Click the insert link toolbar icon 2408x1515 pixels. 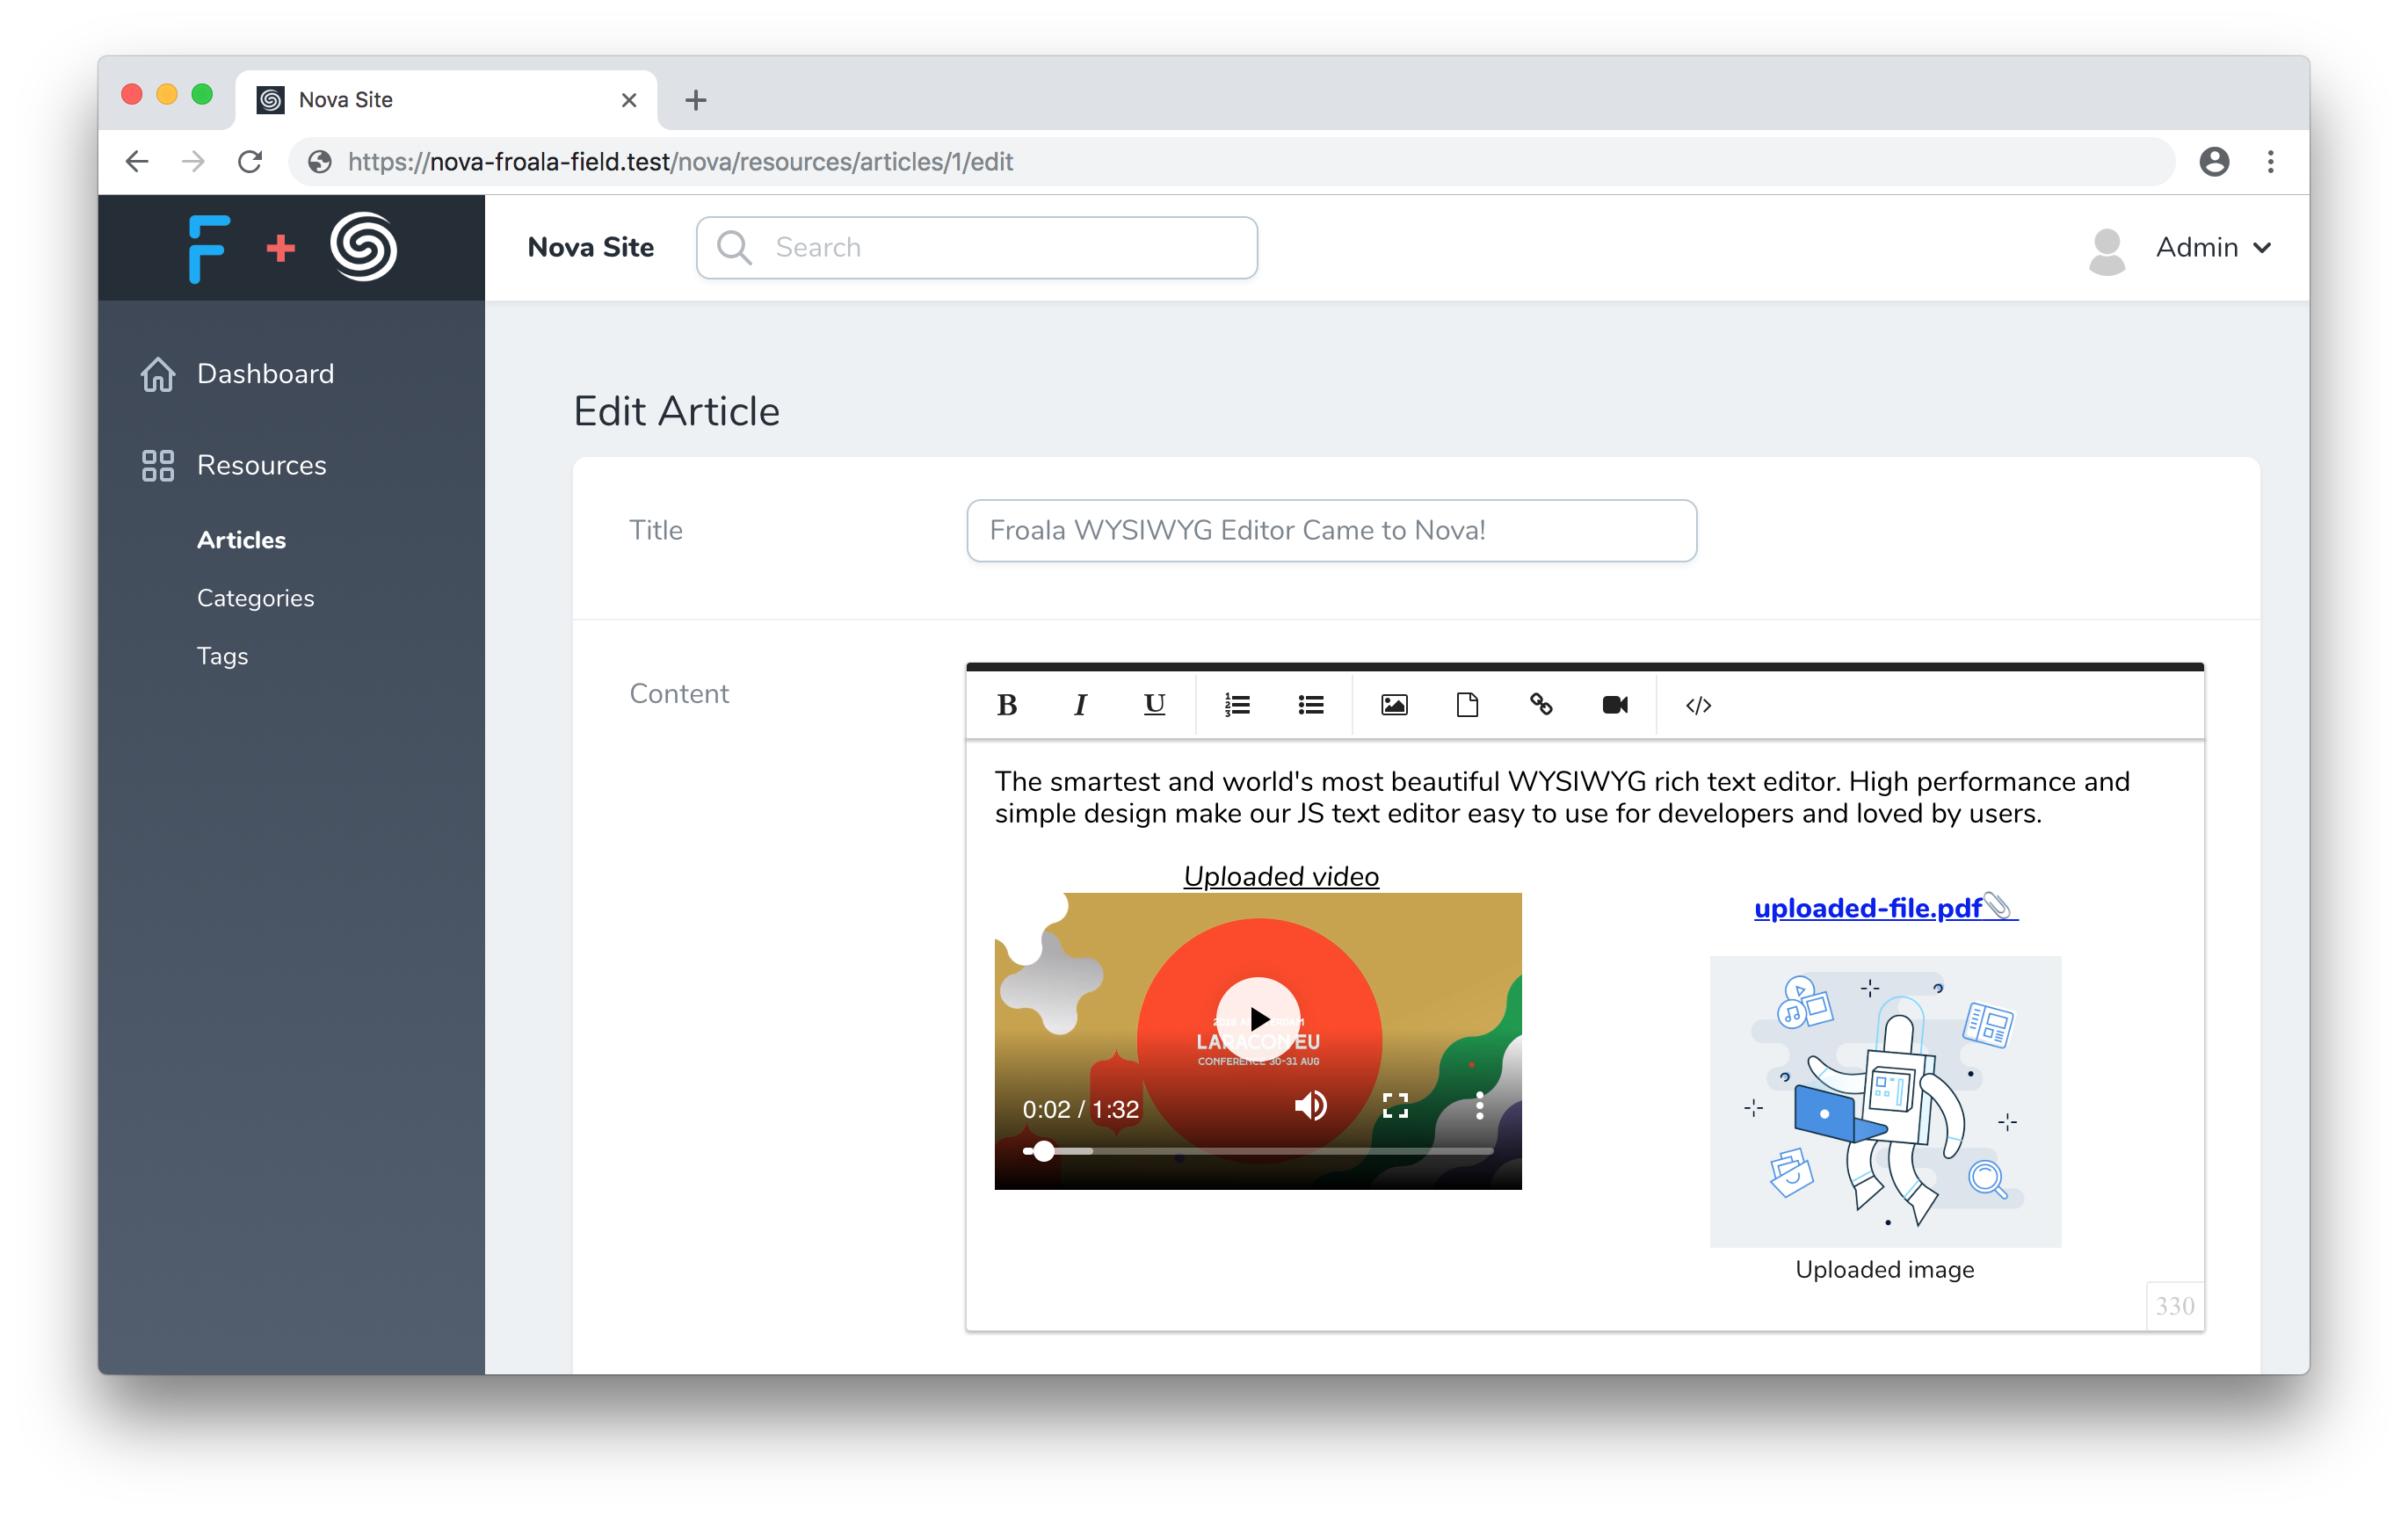1541,705
